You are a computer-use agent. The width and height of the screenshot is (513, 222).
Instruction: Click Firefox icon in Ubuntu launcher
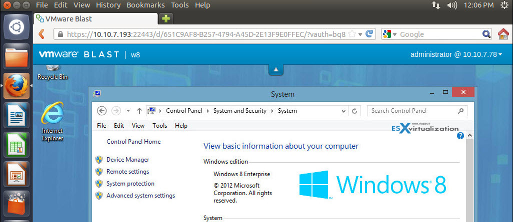[16, 86]
